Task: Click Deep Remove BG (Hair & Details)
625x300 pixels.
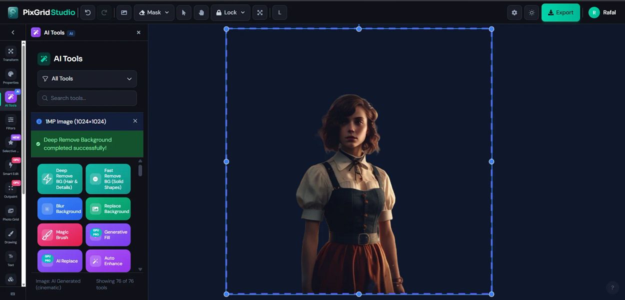Action: click(x=60, y=179)
